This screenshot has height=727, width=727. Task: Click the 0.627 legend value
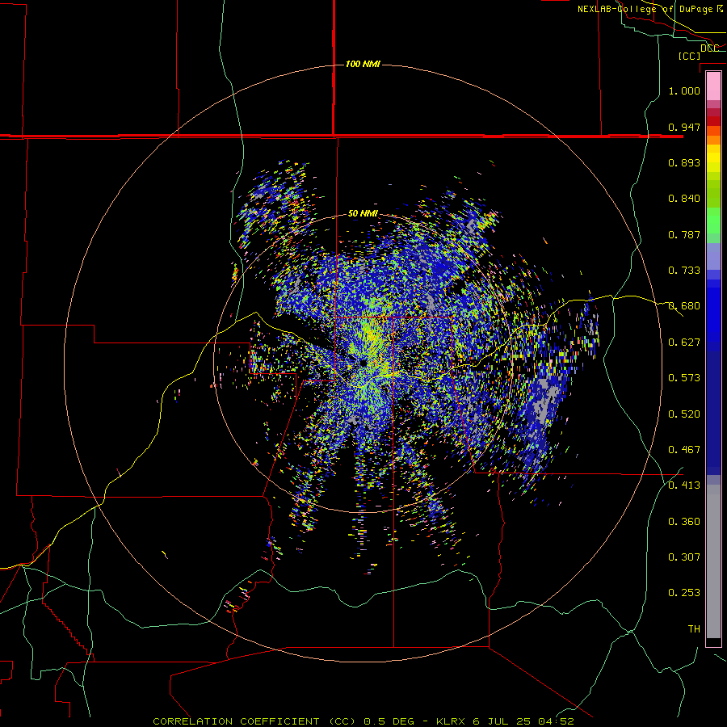(684, 342)
